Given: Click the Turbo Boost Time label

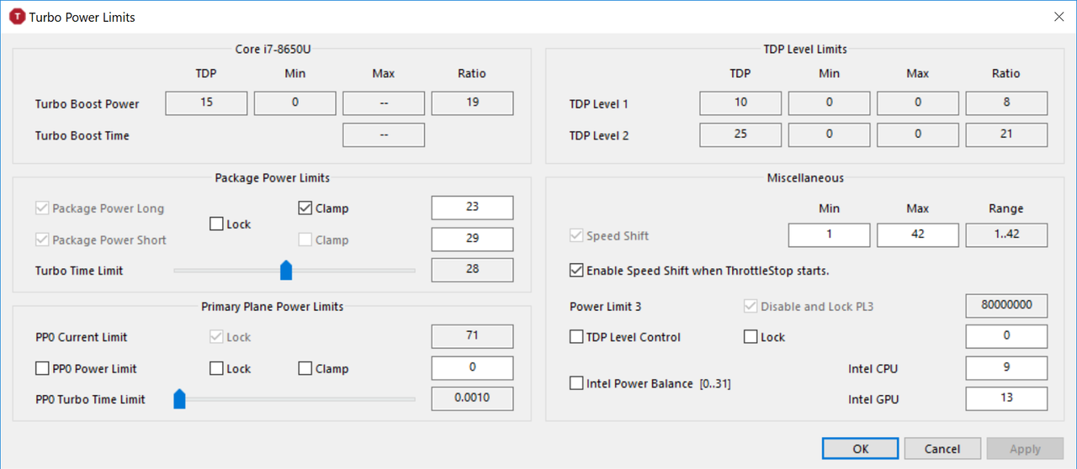Looking at the screenshot, I should 82,135.
